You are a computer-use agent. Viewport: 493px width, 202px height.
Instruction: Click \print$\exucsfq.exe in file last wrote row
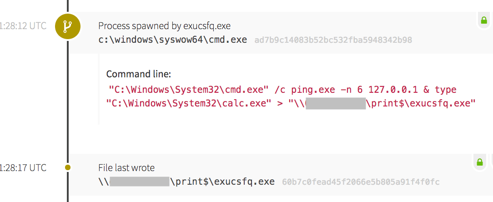(x=223, y=182)
